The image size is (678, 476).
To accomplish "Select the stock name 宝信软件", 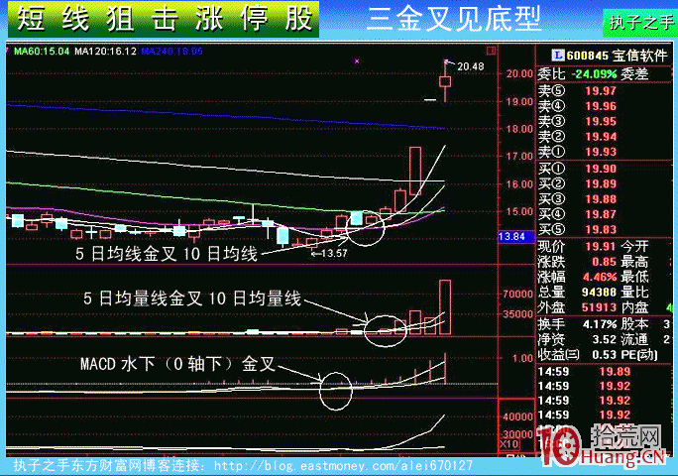I will point(640,55).
